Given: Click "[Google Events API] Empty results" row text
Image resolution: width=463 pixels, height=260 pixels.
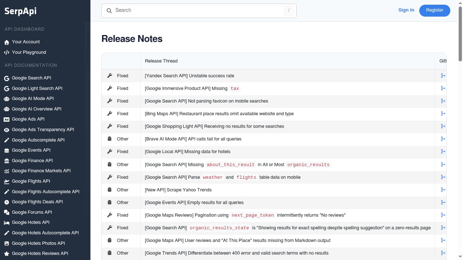Looking at the screenshot, I should pyautogui.click(x=194, y=203).
